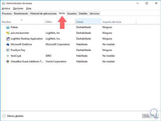Switch to the Rendimiento tab

click(x=21, y=14)
